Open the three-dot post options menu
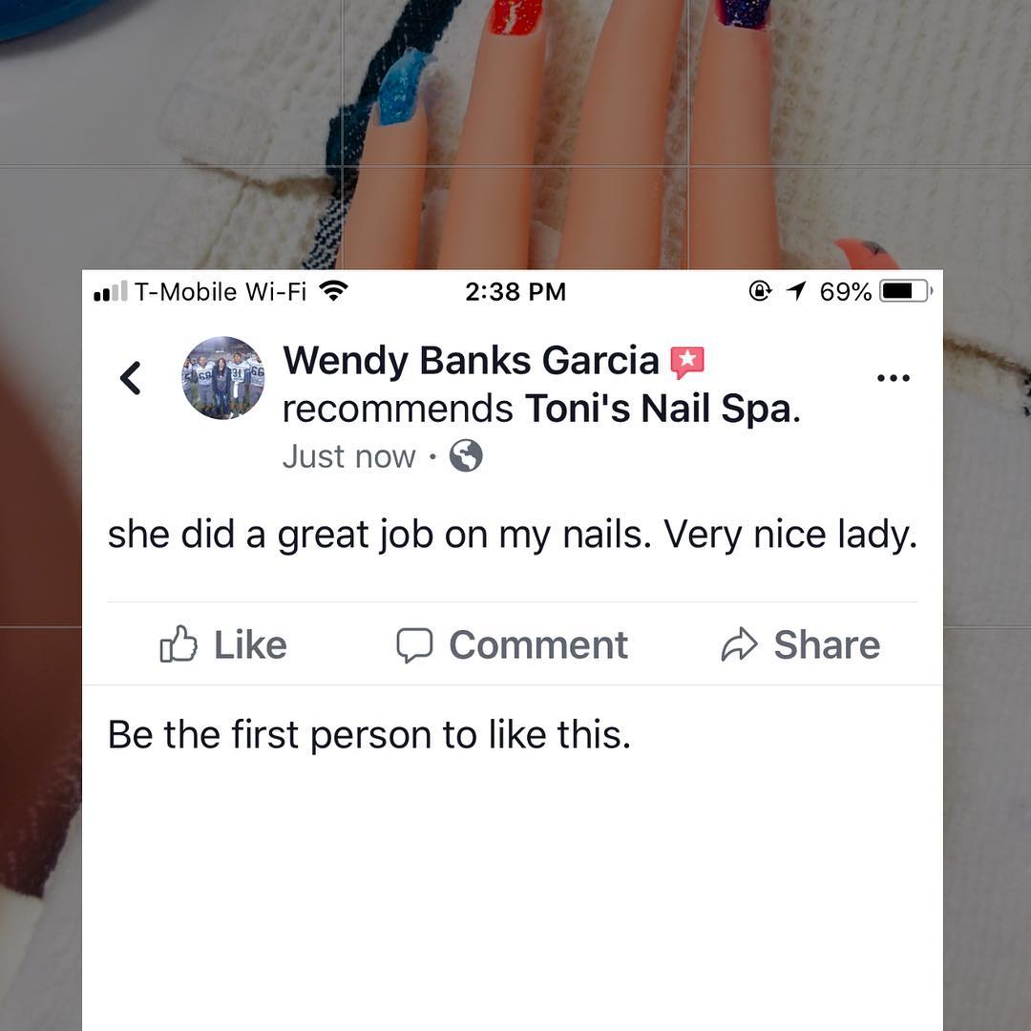Viewport: 1031px width, 1031px height. 894,378
